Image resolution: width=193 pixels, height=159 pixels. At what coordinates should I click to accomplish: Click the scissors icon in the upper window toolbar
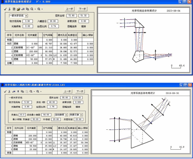(10, 9)
